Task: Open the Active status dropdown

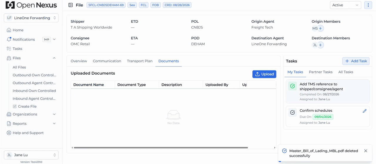Action: 345,5
